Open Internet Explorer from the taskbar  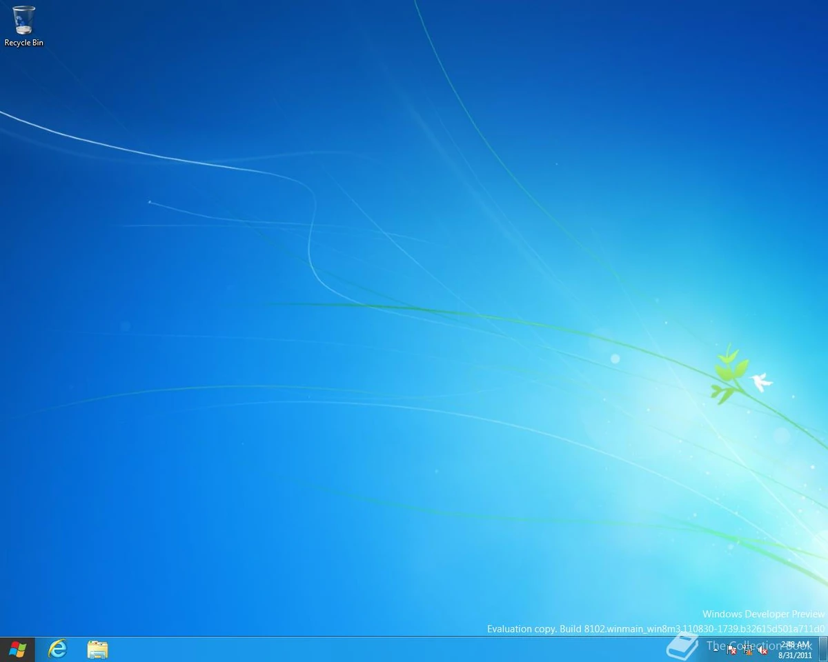click(x=57, y=648)
